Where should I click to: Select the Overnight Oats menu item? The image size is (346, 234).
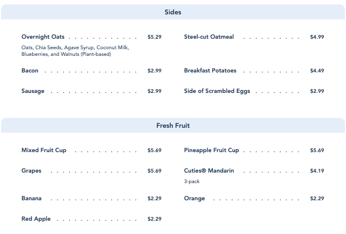[x=43, y=37]
